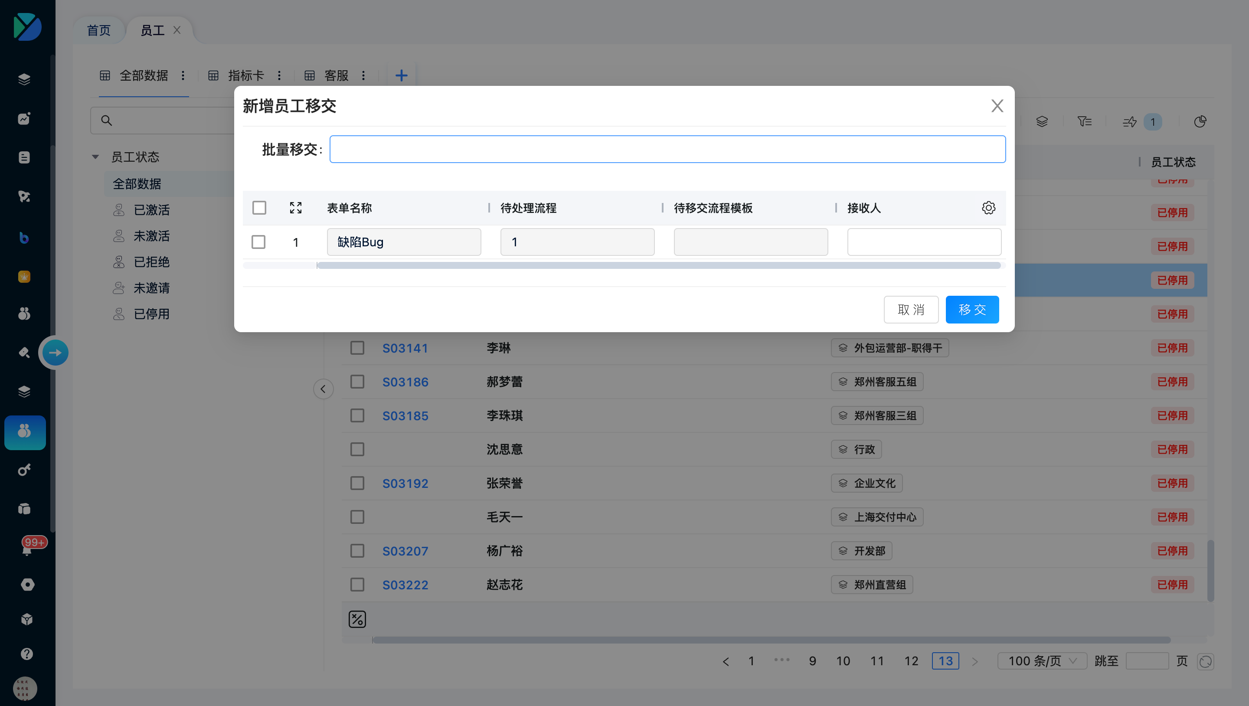
Task: Check the row checkbox for 沈思意
Action: point(357,450)
